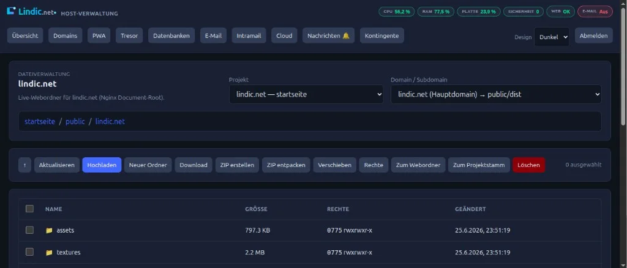This screenshot has width=627, height=268.
Task: Click the RECHTE column header
Action: coord(338,209)
